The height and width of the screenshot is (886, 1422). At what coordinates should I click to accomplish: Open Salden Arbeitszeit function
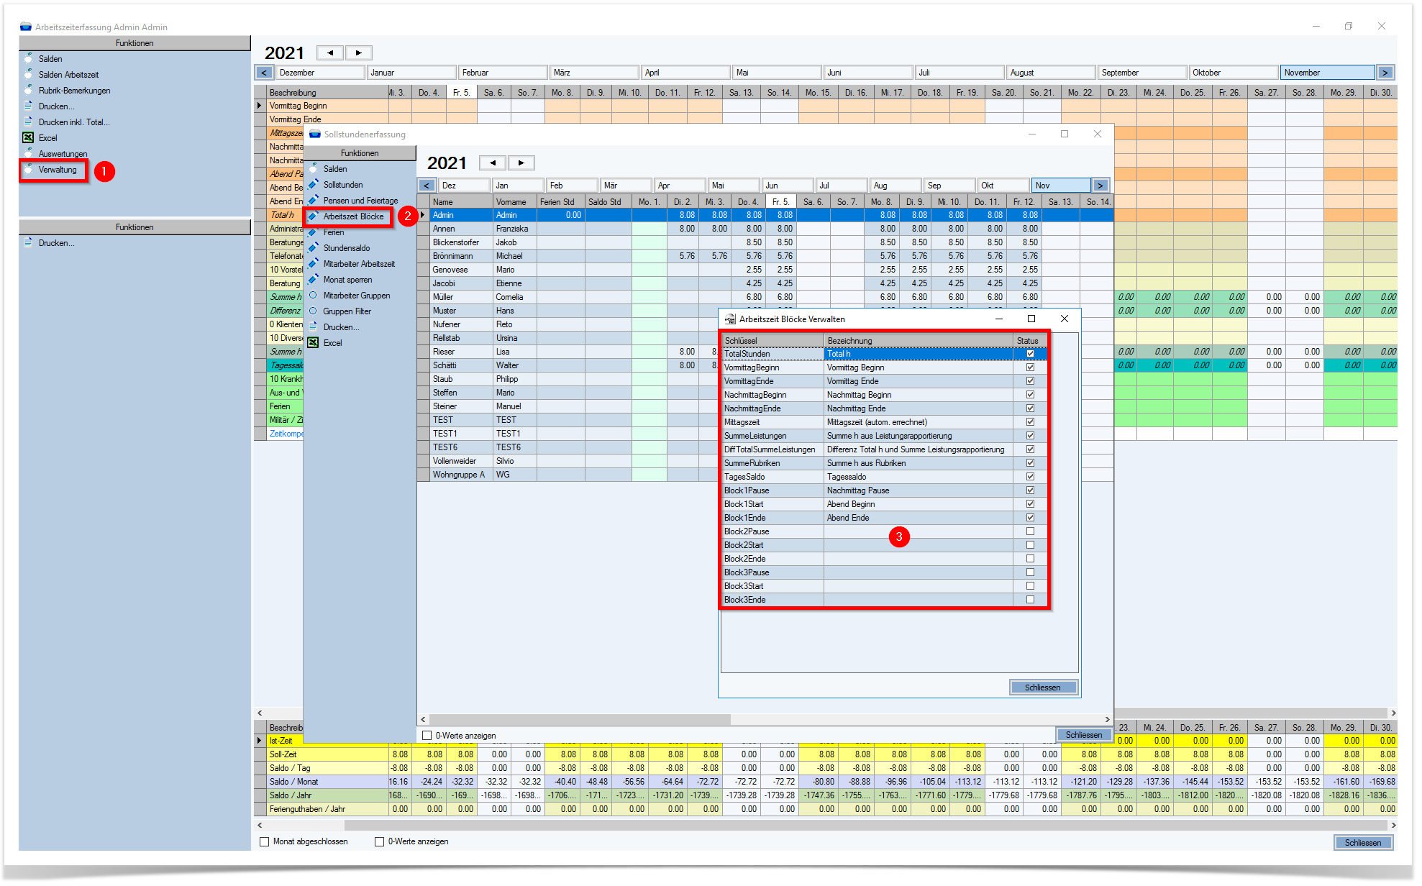click(x=68, y=75)
